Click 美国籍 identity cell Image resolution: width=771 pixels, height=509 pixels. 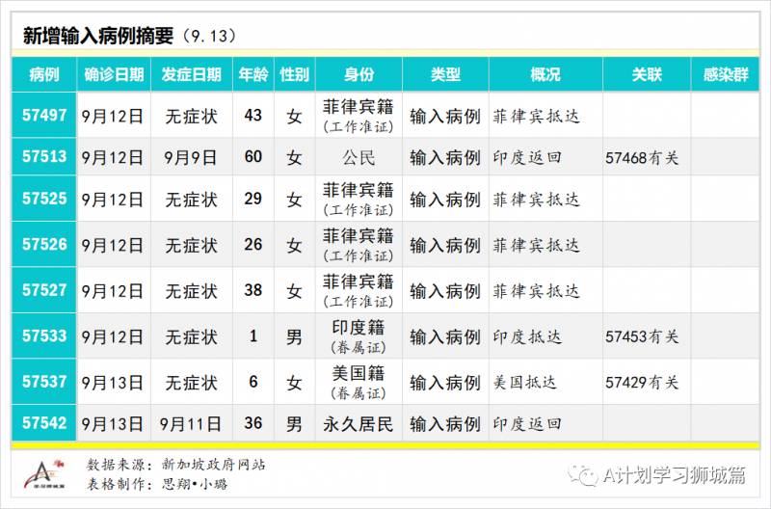(359, 382)
